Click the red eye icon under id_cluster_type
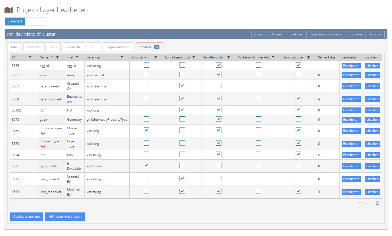Viewport: 392px width, 236px height. (43, 133)
